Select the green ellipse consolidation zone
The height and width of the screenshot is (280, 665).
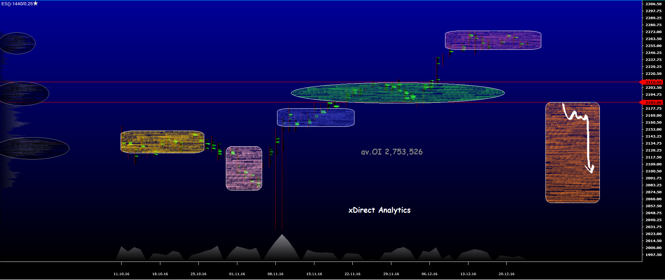pyautogui.click(x=397, y=93)
